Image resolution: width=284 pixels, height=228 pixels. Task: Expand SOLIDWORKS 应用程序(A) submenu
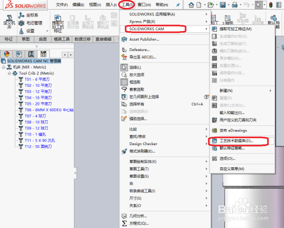pos(164,14)
